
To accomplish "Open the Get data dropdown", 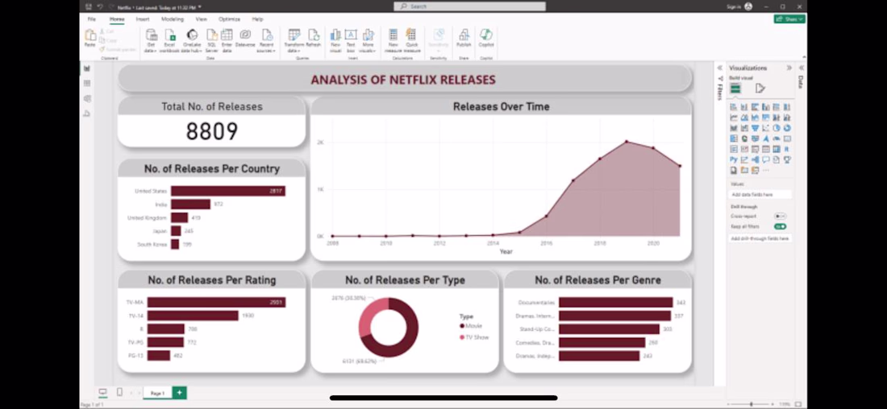I will (151, 41).
